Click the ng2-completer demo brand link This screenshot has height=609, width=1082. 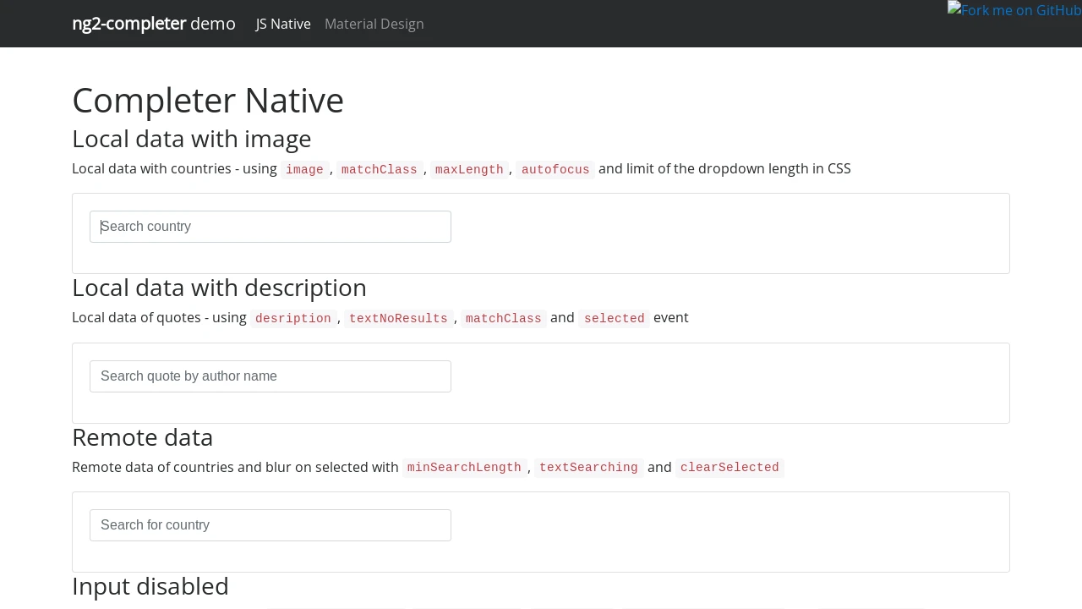[154, 24]
